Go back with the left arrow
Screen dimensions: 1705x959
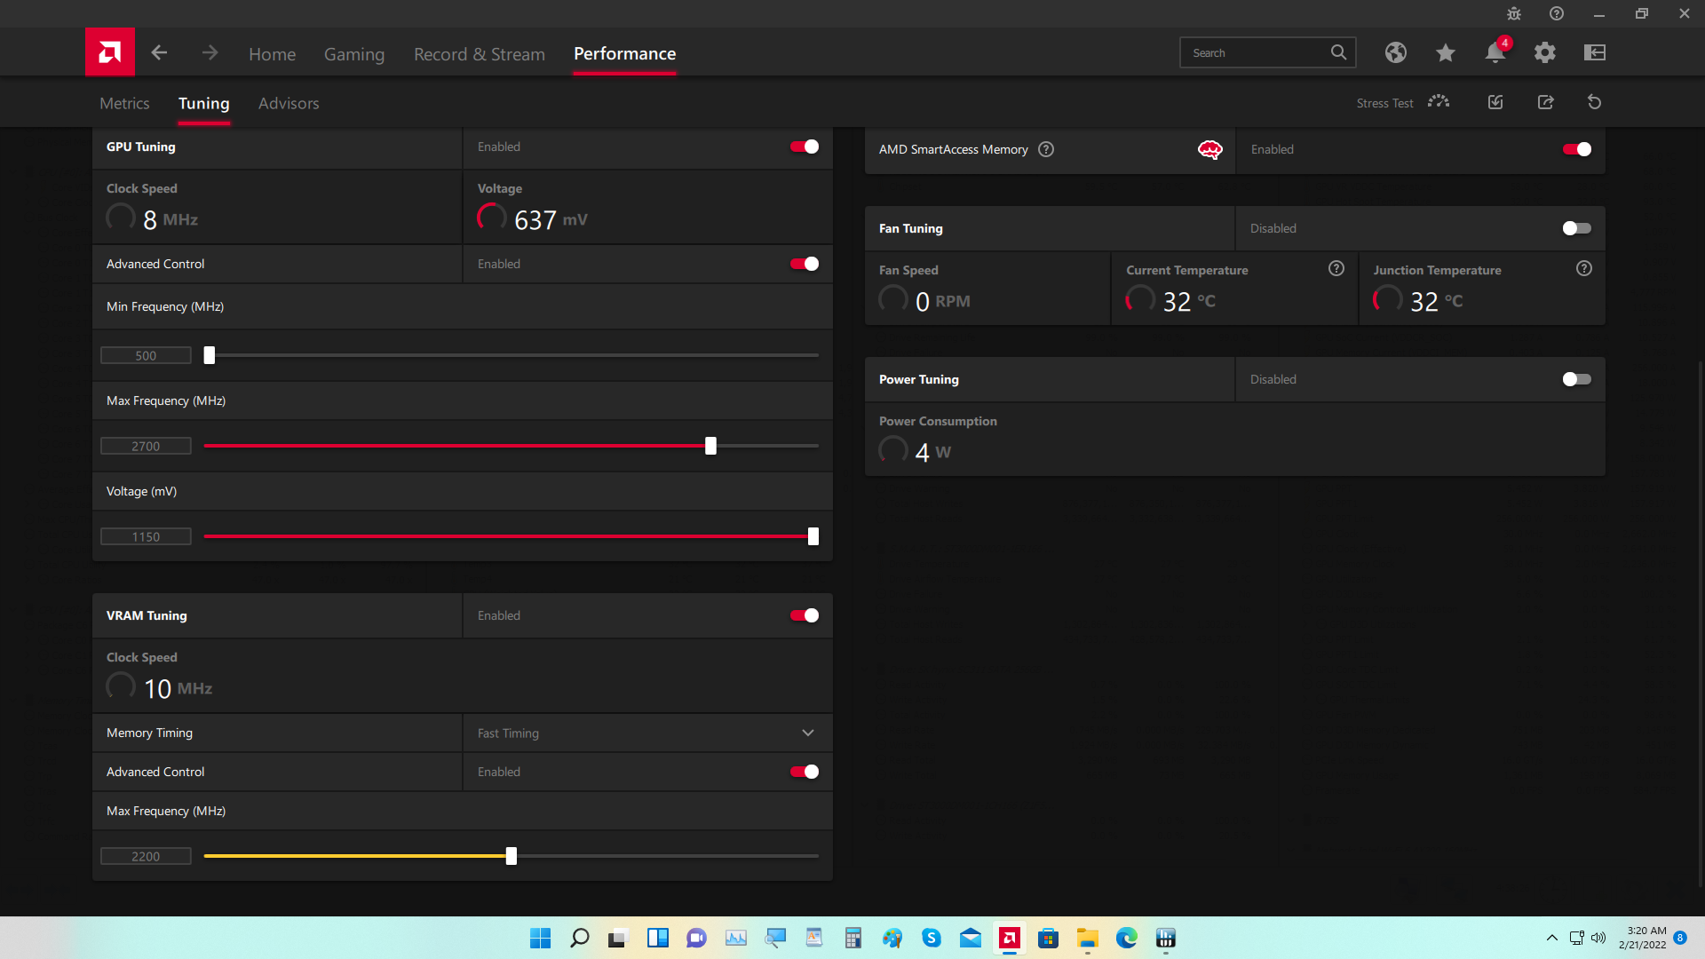159,53
